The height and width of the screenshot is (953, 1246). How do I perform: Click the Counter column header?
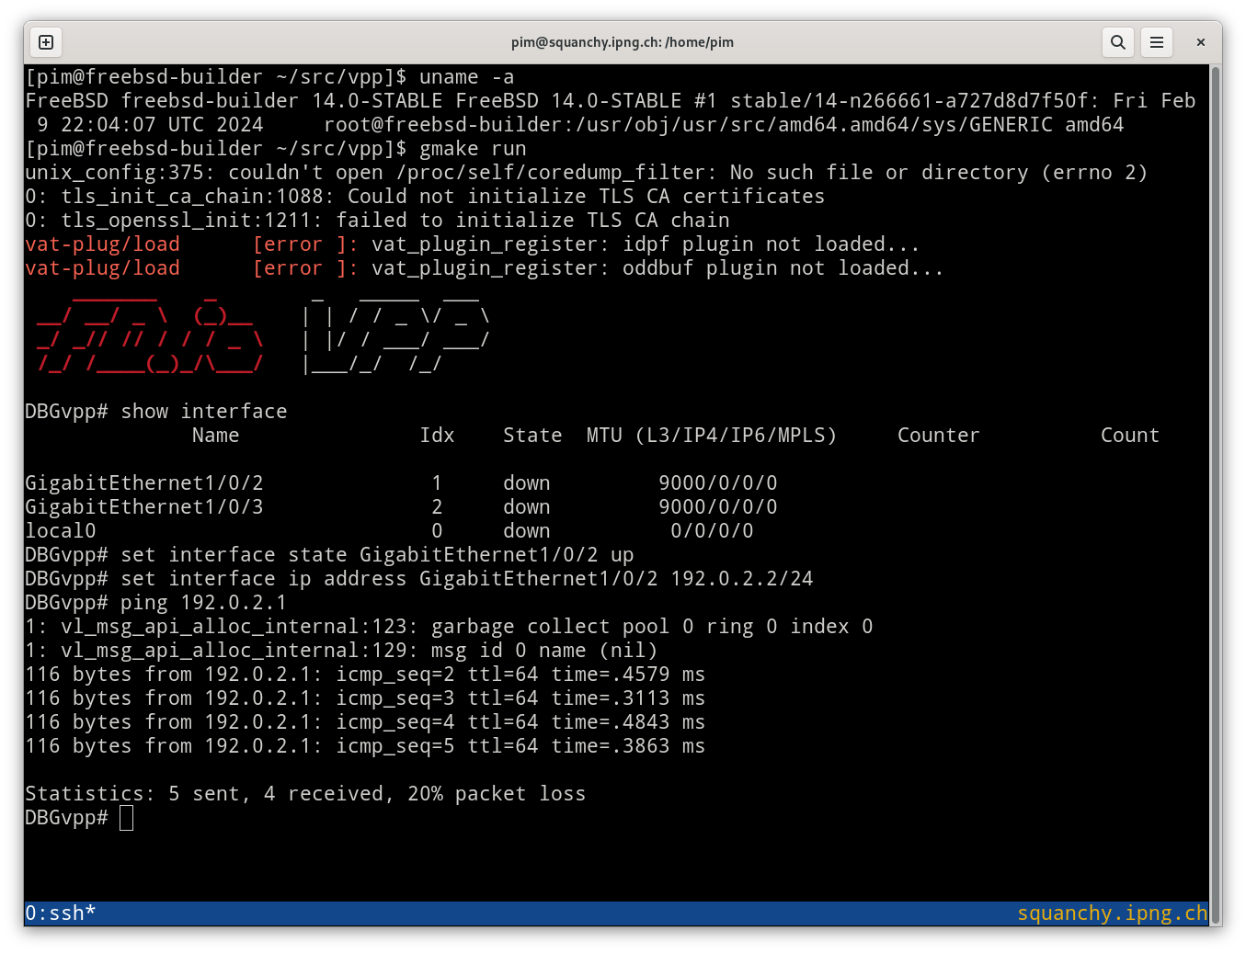coord(938,436)
